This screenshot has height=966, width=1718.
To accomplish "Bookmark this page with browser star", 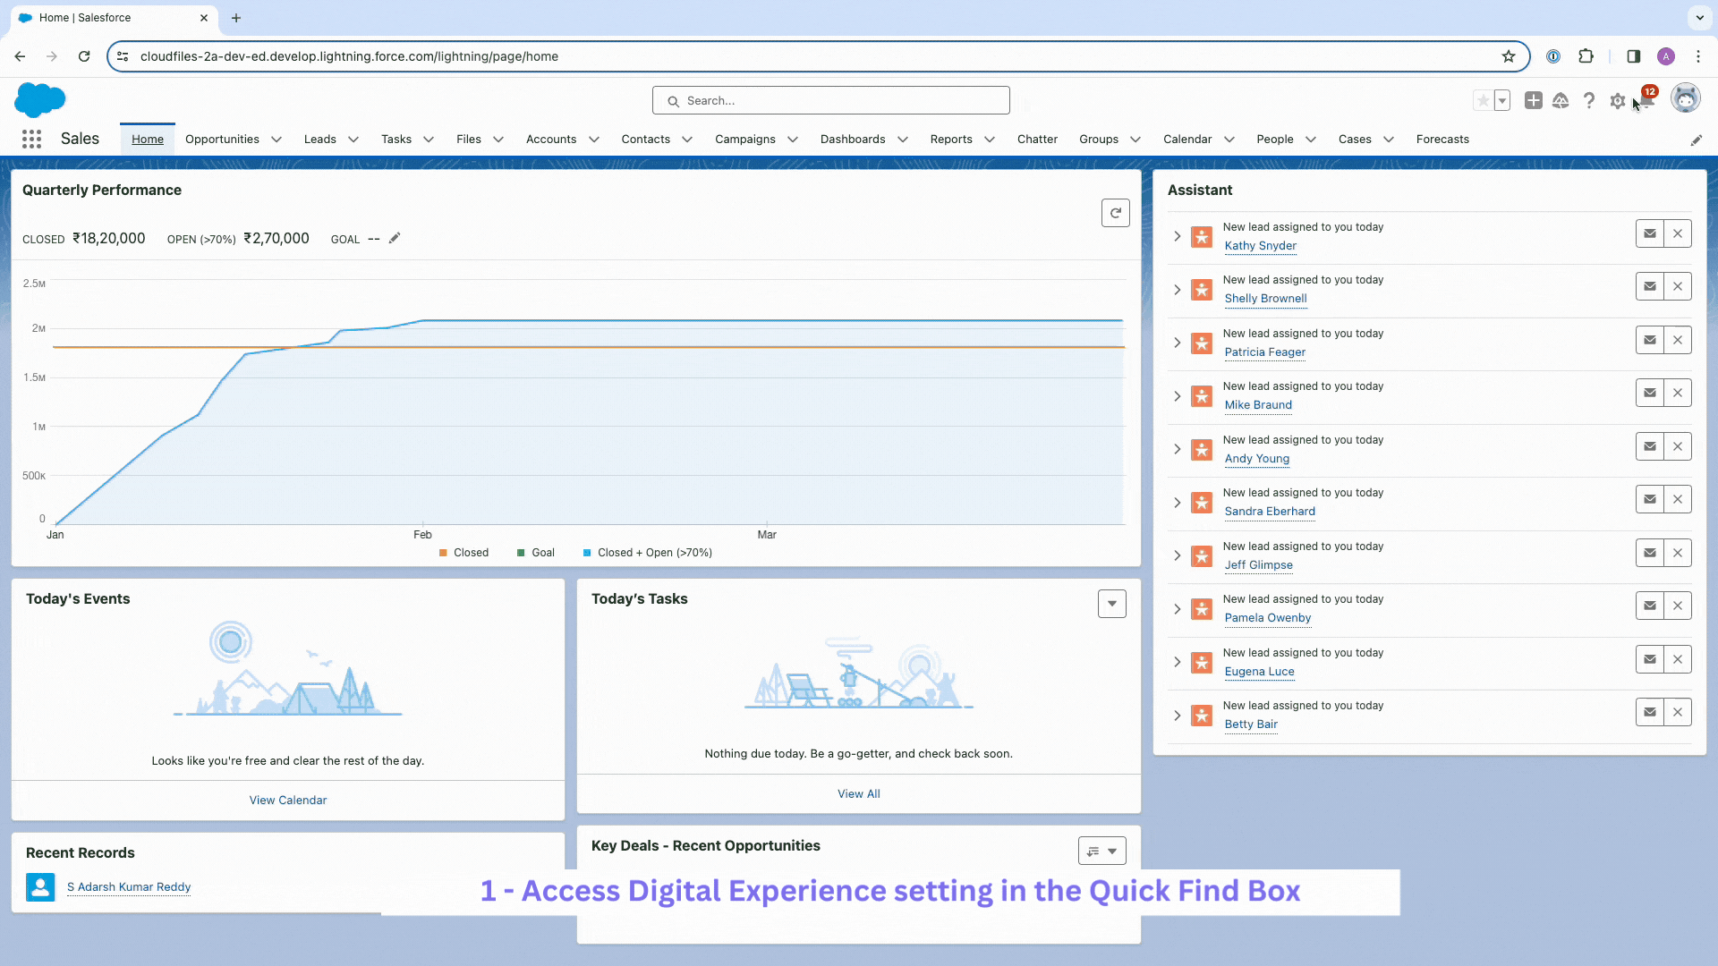I will [1509, 56].
